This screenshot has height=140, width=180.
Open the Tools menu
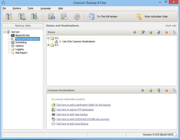pyautogui.click(x=30, y=8)
